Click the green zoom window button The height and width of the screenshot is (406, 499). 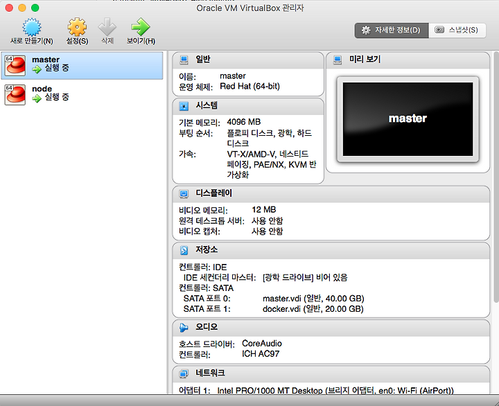[35, 8]
